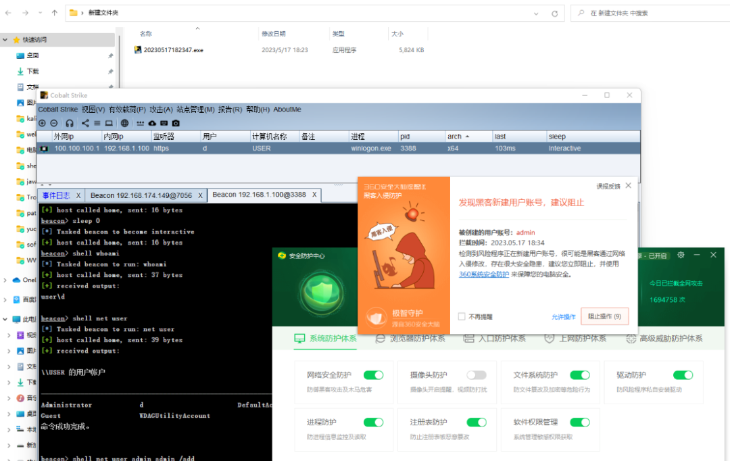Switch to target table view laptop icon
The width and height of the screenshot is (730, 461).
coord(109,124)
